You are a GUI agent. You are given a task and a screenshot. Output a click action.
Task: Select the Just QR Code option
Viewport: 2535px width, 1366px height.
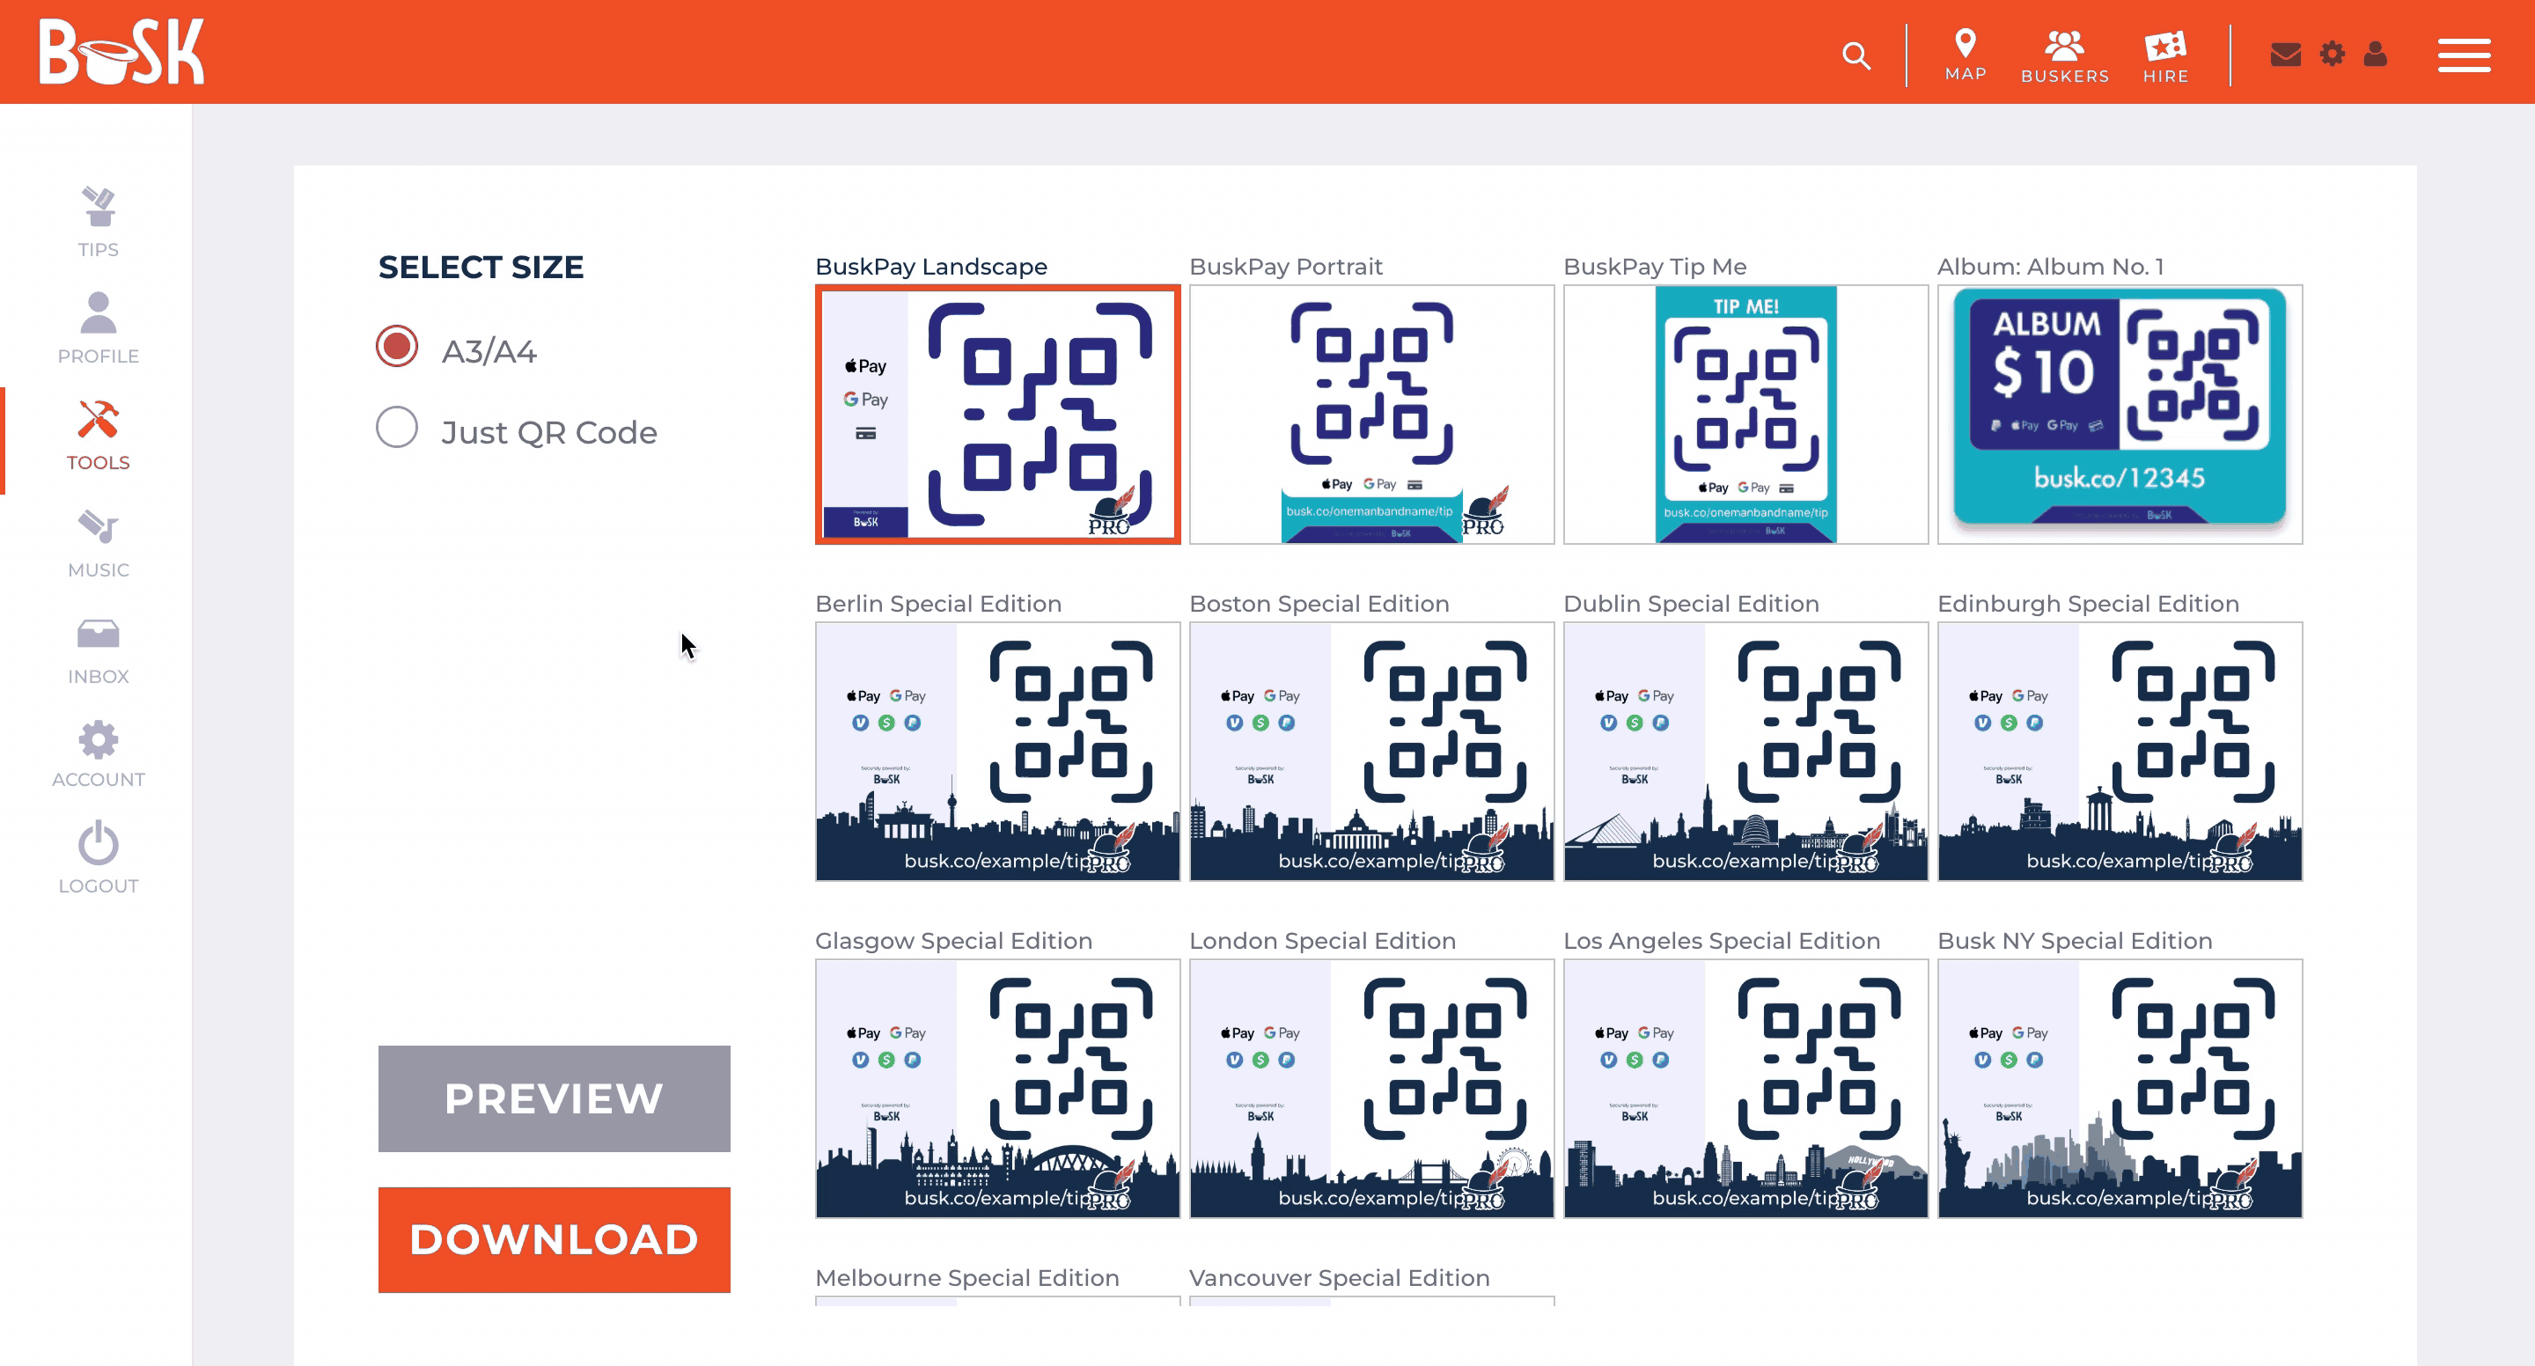pos(397,428)
